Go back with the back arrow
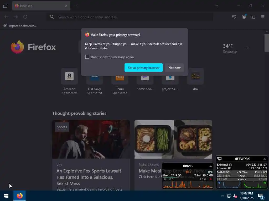269x201 pixels. pos(6,17)
